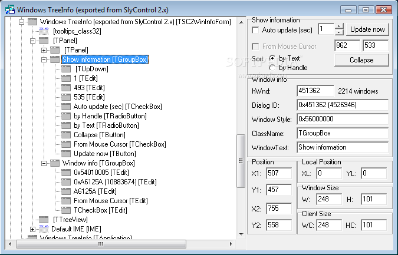Click the X1 position field 507
This screenshot has height=255, width=398.
tap(279, 173)
